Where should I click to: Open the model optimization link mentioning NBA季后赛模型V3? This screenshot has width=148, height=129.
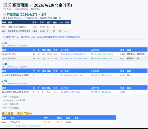[x=41, y=37]
